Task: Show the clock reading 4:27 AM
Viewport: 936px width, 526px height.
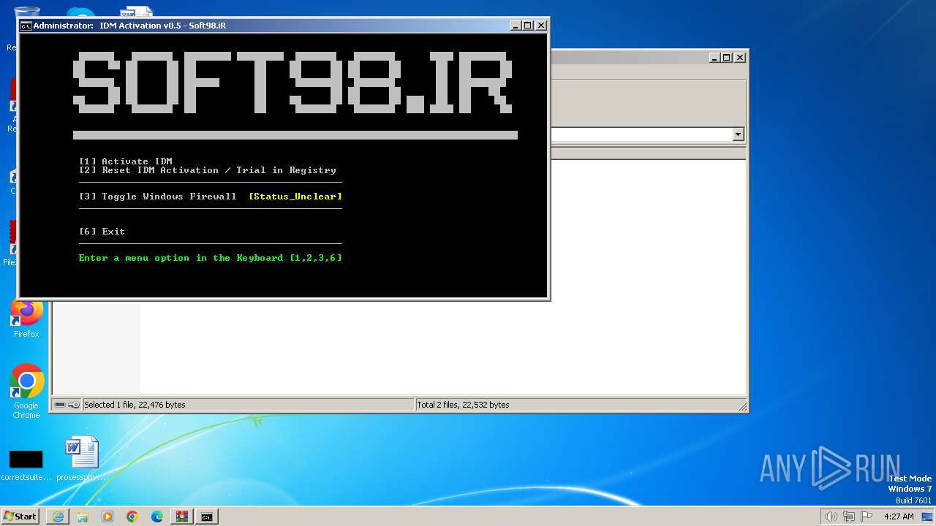Action: point(899,517)
